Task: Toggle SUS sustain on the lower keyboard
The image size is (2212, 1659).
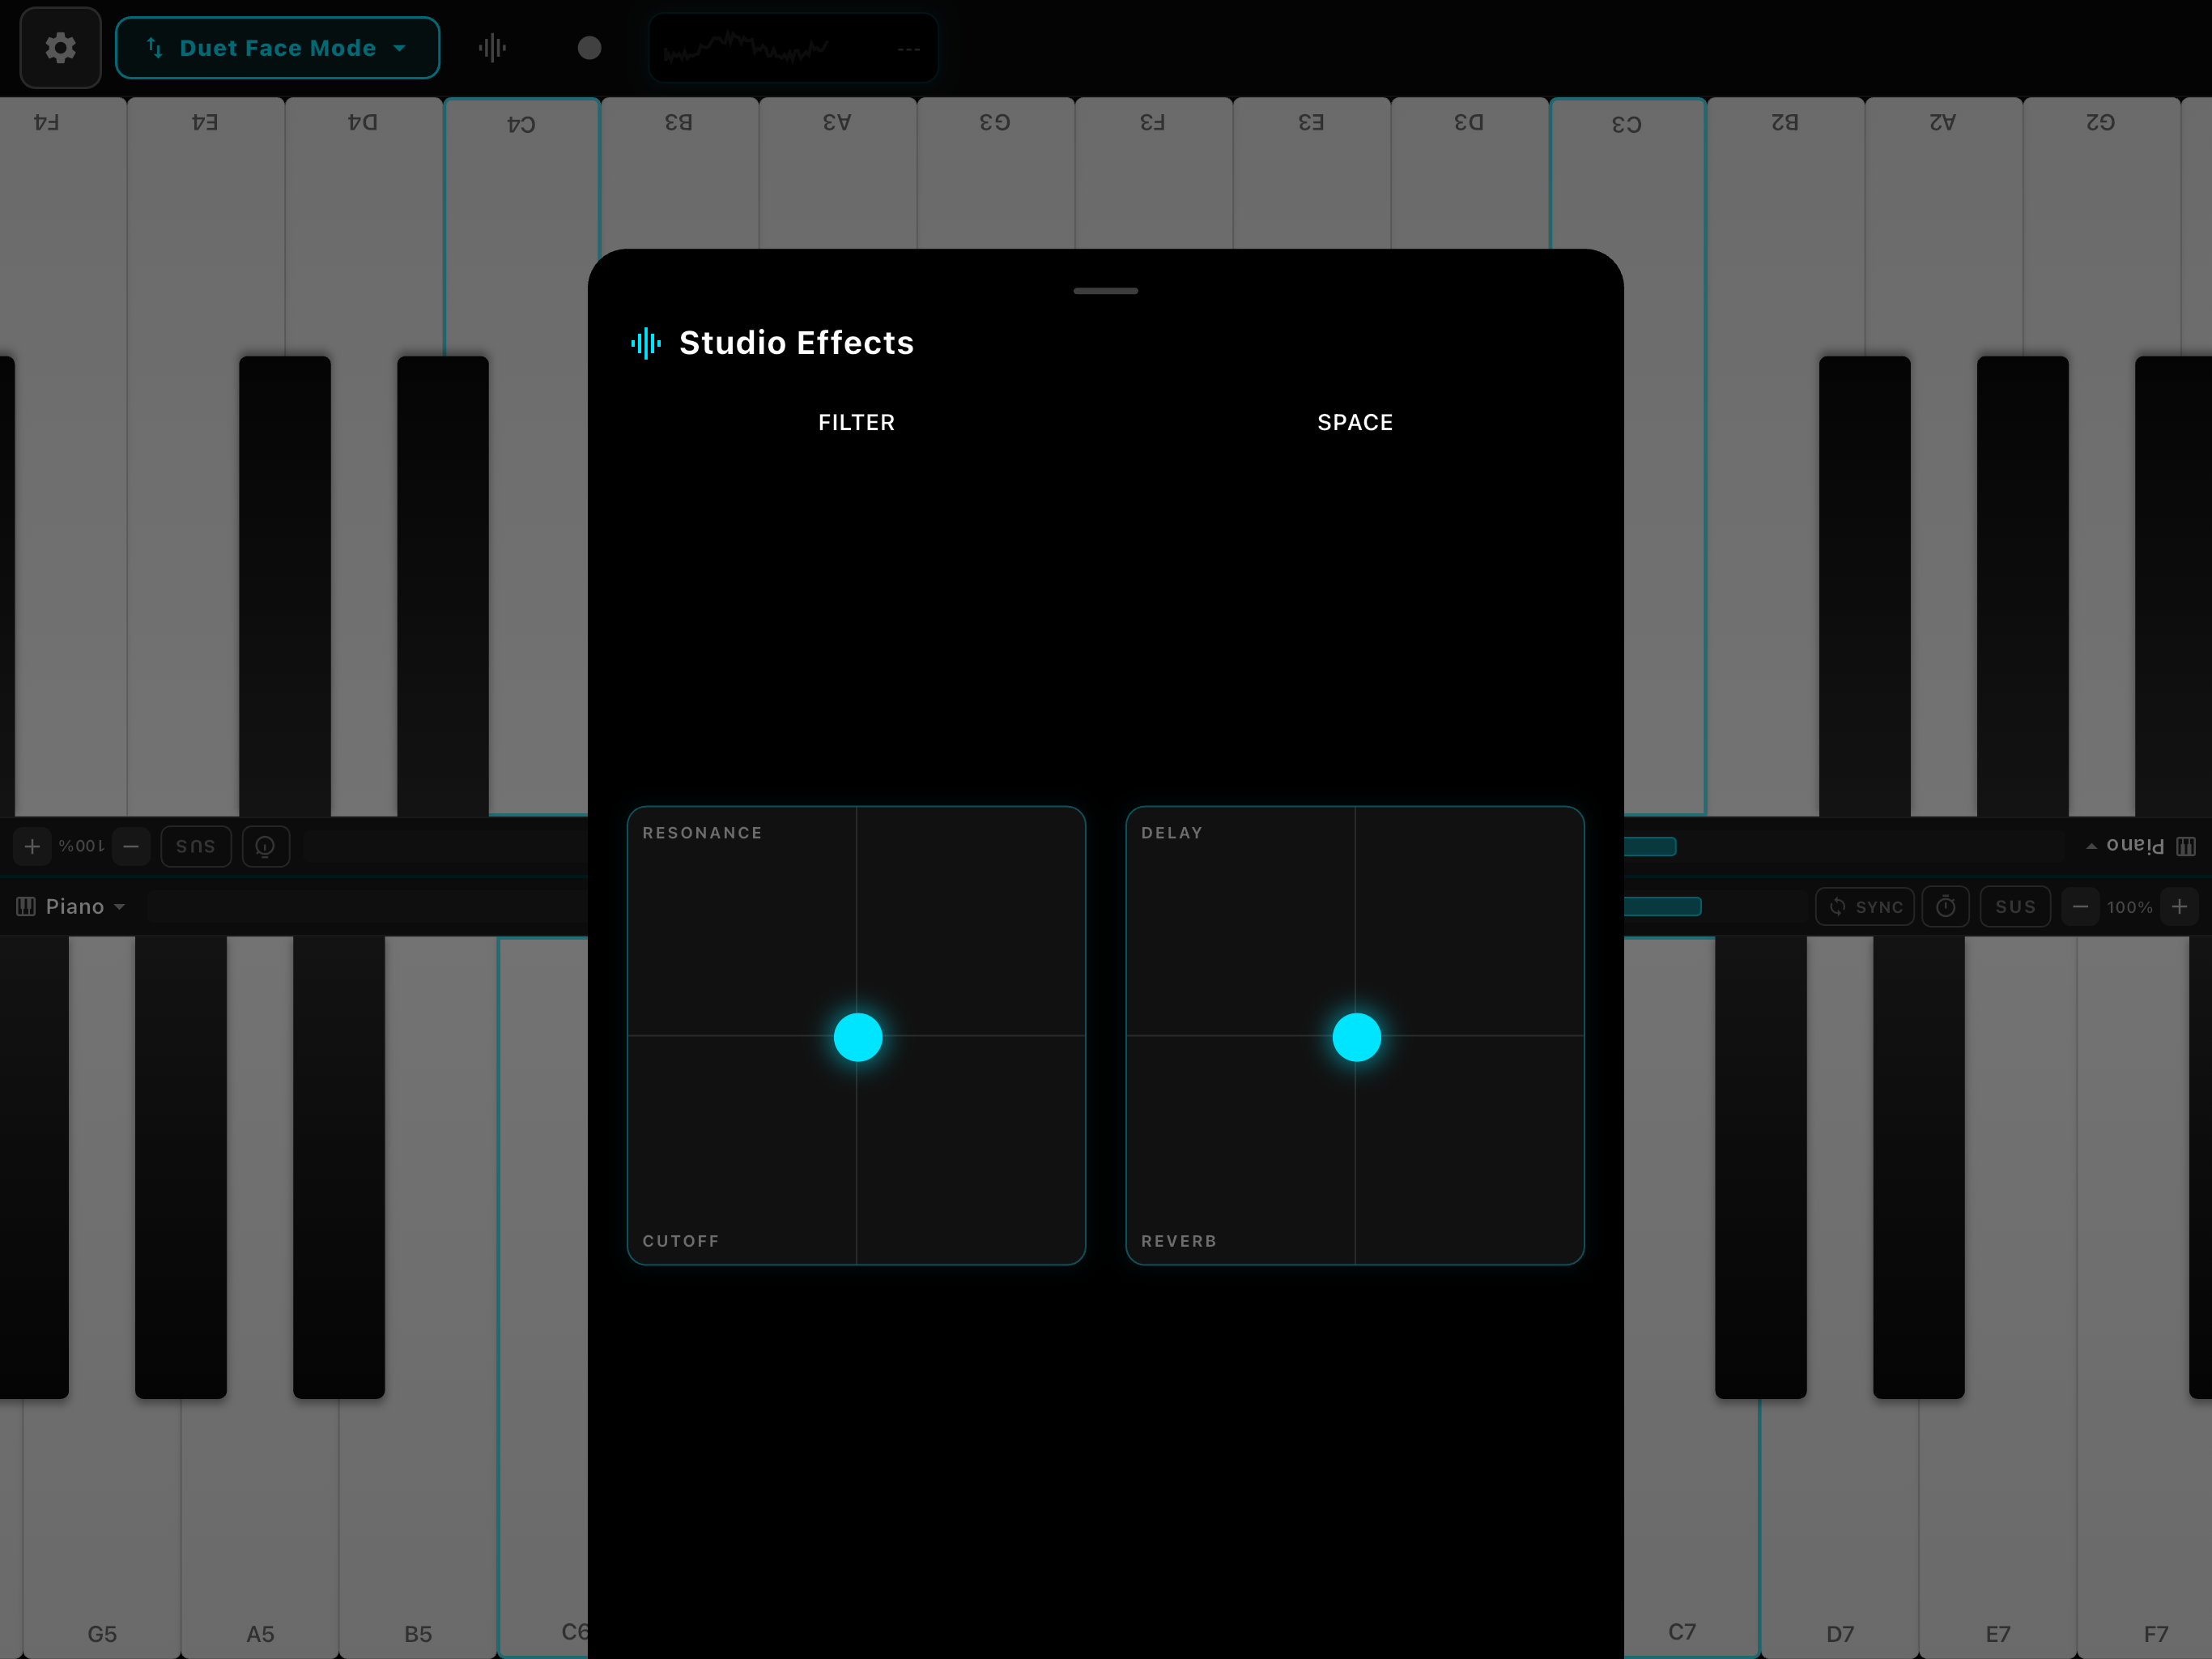Action: [x=2015, y=906]
